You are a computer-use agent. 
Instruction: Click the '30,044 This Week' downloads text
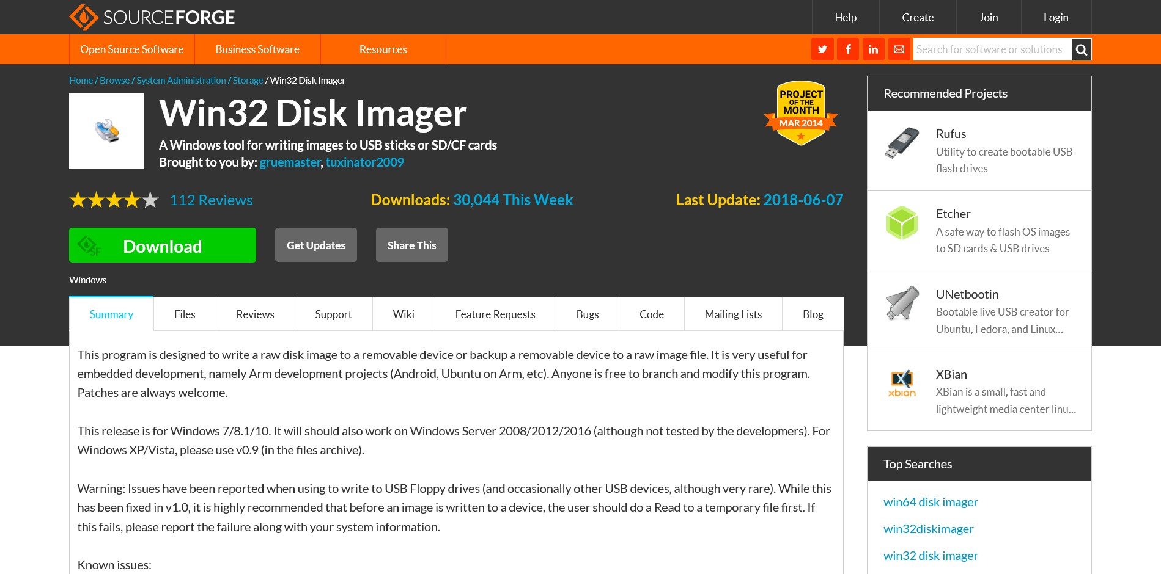[513, 200]
